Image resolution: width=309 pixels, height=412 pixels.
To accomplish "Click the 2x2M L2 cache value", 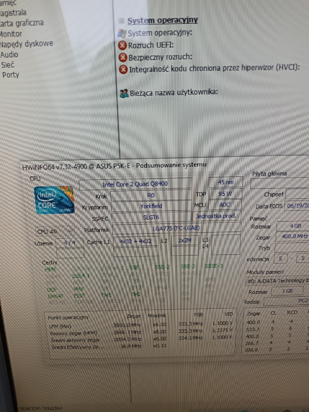I will (x=185, y=240).
